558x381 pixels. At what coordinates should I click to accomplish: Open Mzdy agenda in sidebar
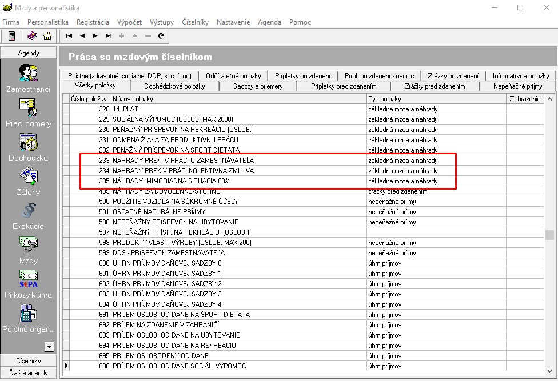28,250
